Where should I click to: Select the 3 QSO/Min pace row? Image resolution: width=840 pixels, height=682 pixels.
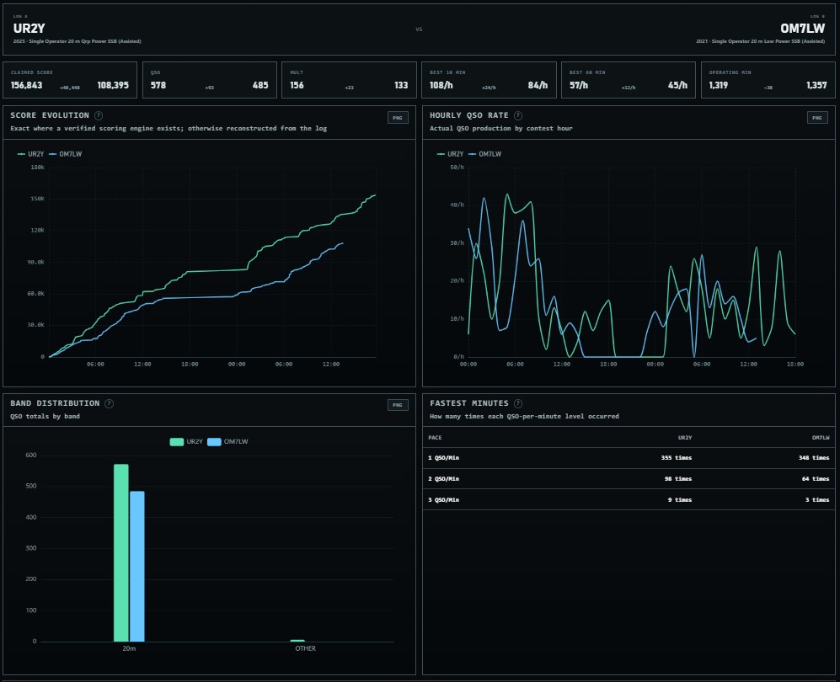(x=629, y=499)
